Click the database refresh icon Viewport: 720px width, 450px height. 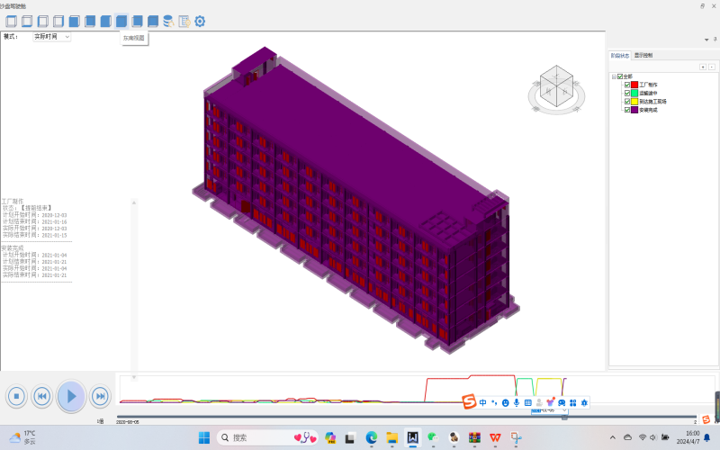(x=168, y=21)
